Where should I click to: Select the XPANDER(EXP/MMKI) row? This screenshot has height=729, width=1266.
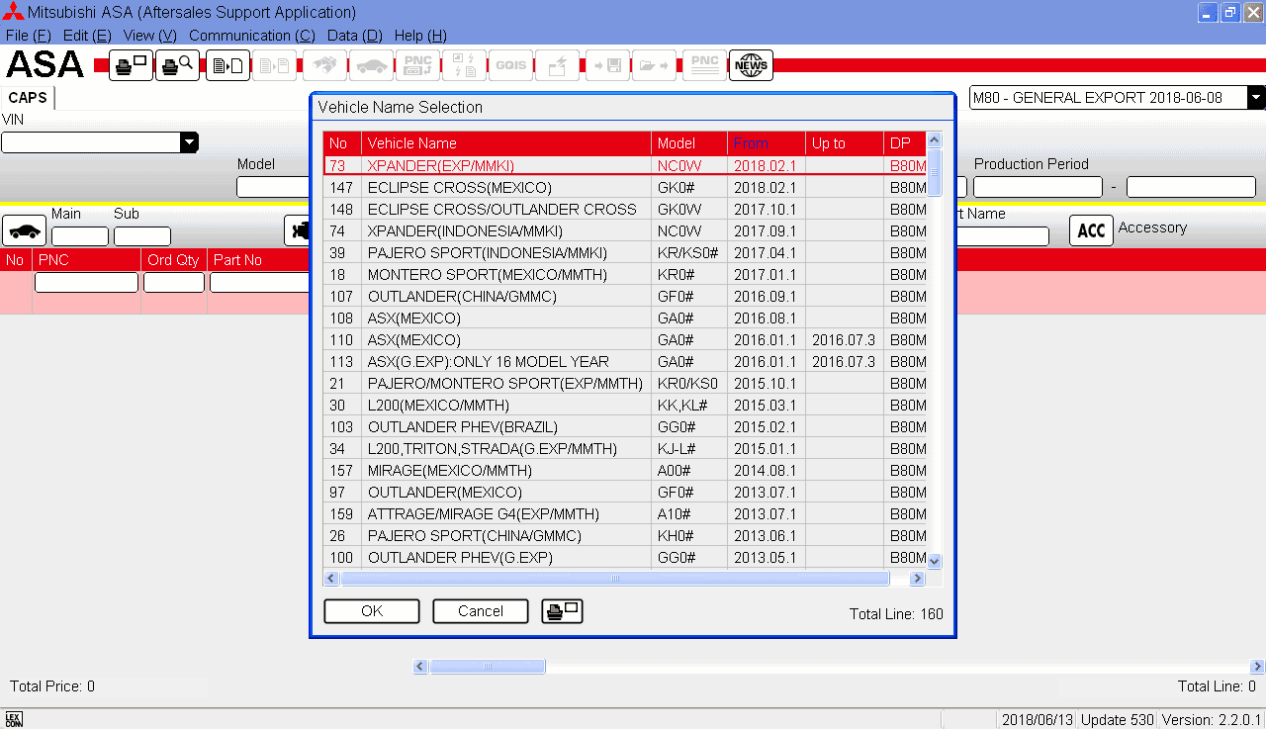(x=625, y=165)
